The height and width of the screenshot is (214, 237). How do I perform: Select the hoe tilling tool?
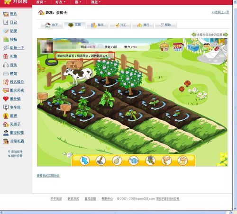101,160
